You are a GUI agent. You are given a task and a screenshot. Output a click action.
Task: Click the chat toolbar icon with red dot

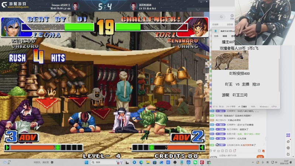235,151
